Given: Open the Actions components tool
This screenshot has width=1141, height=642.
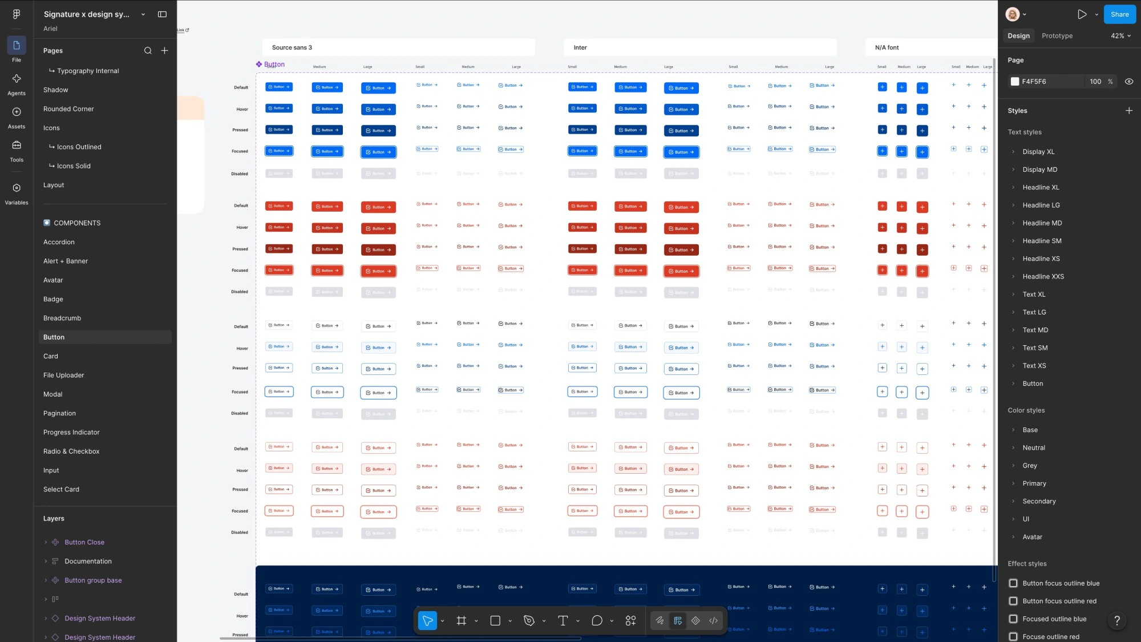Looking at the screenshot, I should 630,621.
